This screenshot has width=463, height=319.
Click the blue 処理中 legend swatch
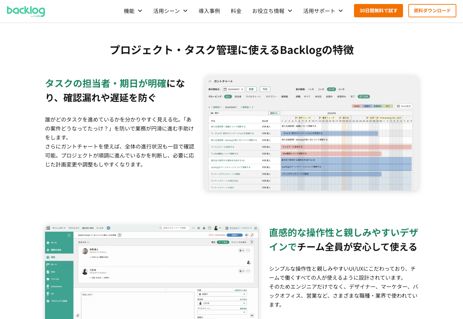point(367,106)
